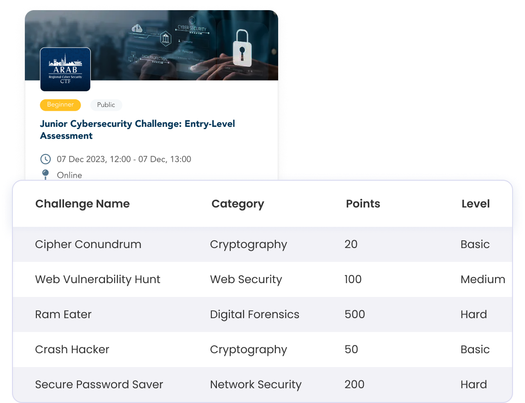Click the Category column header
Screen dimensions: 525x403
point(238,203)
